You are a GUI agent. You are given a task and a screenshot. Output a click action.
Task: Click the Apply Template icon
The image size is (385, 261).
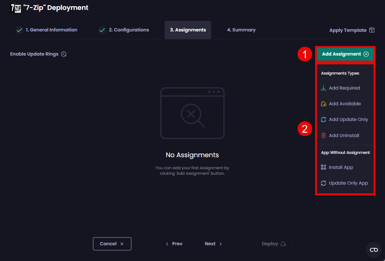tap(372, 30)
